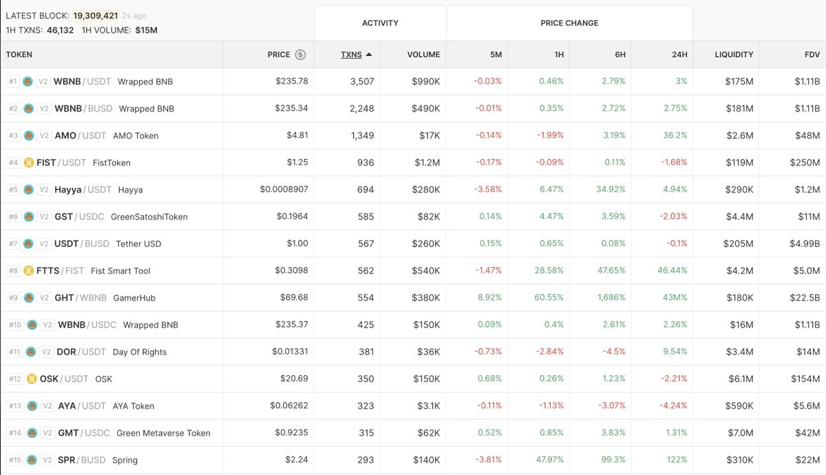This screenshot has width=826, height=475.
Task: Click PancakeSwap icon in WBNB/USDT row
Action: (x=28, y=81)
